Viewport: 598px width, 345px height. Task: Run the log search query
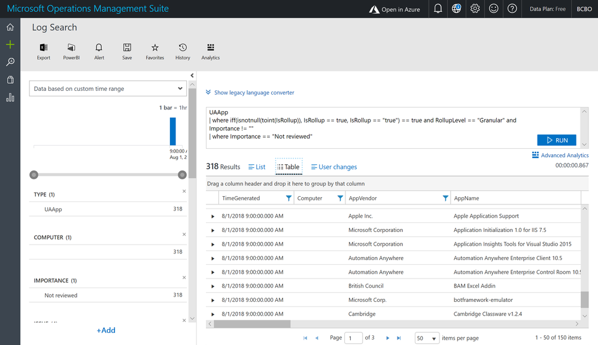556,141
